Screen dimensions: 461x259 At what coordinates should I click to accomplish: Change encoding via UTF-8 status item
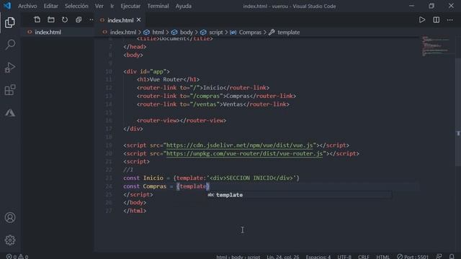pos(344,257)
